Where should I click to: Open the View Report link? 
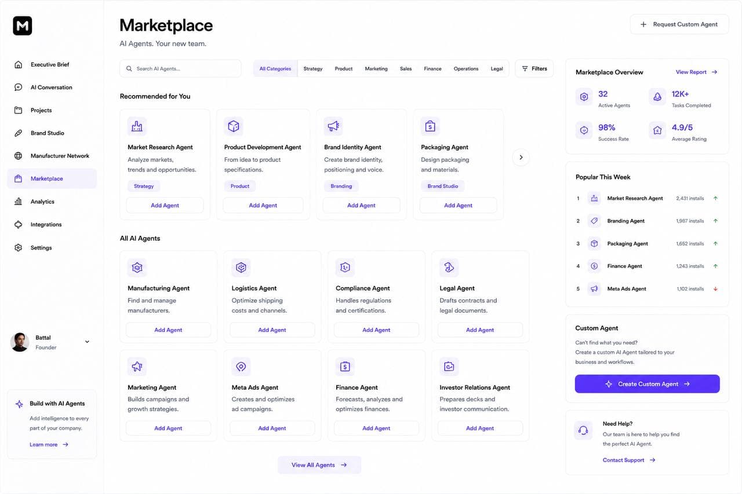696,72
